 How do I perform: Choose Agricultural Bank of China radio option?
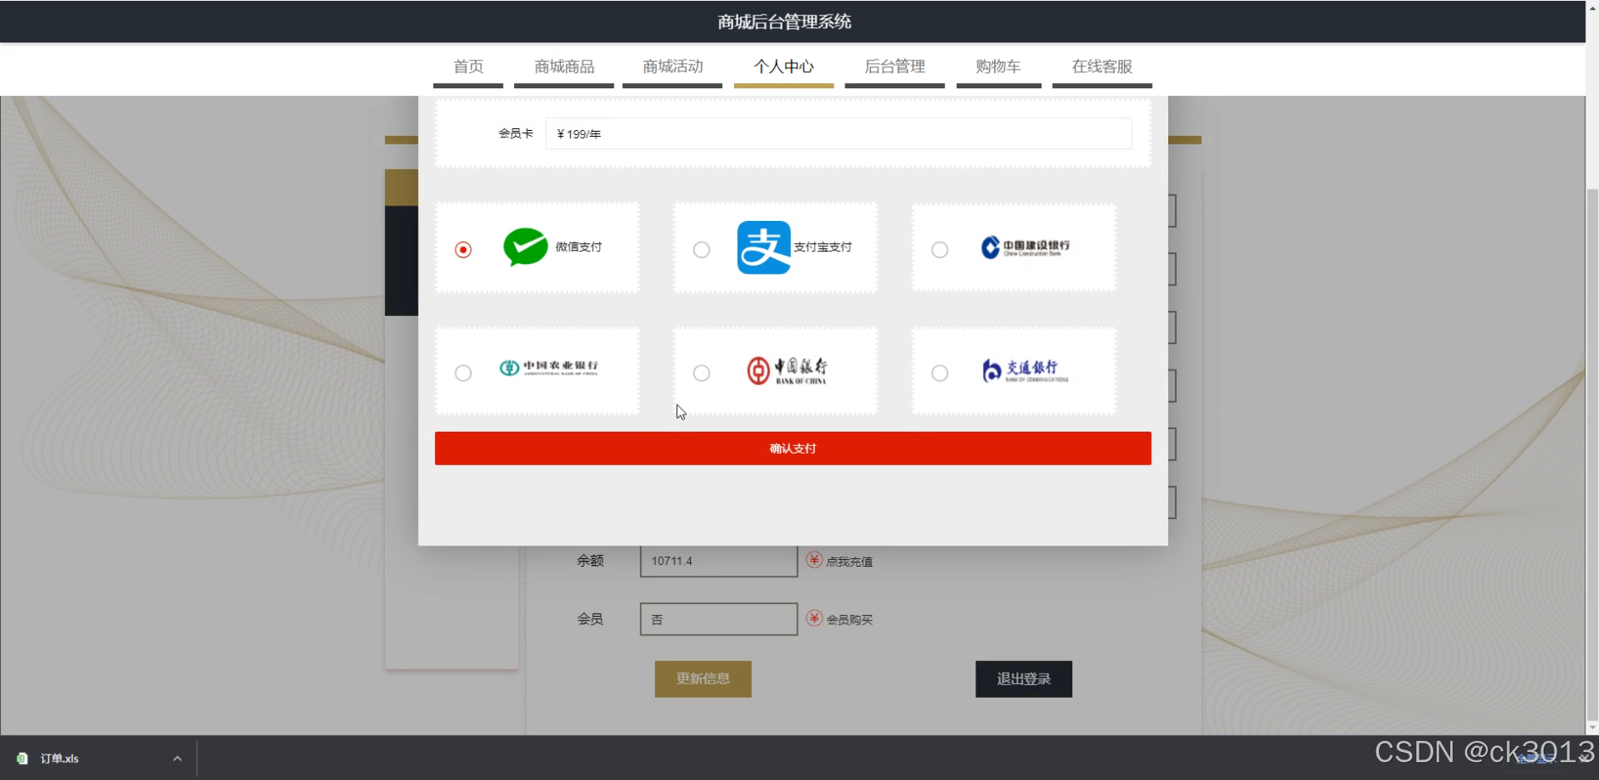pyautogui.click(x=463, y=373)
